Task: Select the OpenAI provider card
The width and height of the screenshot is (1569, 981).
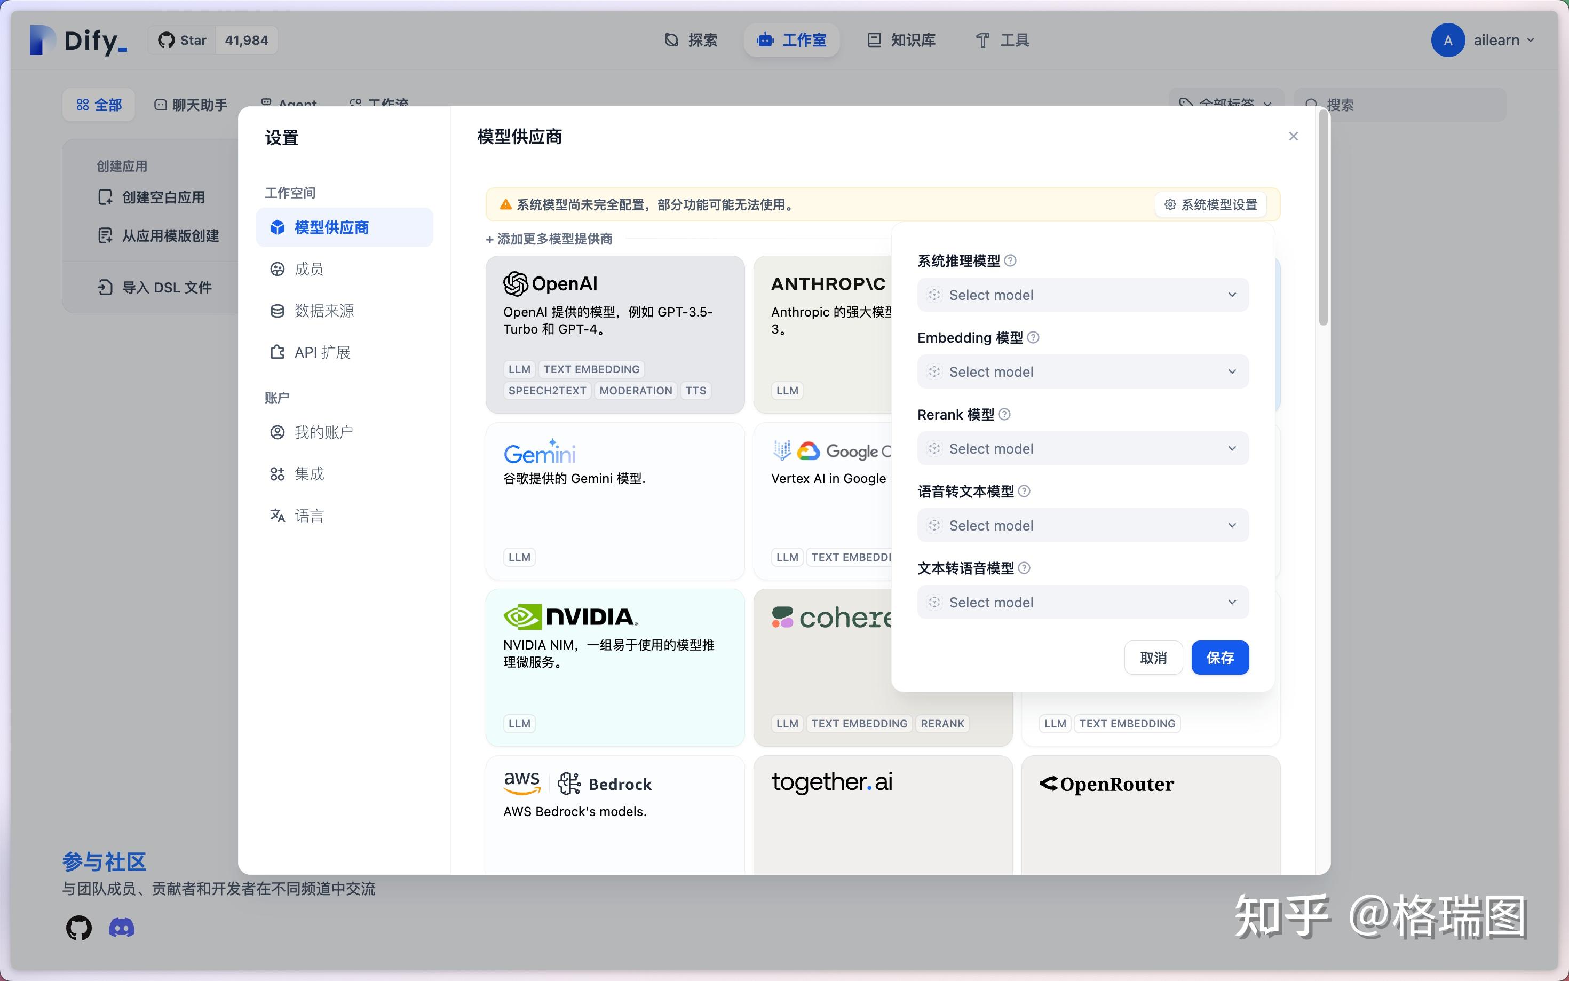Action: pyautogui.click(x=615, y=334)
